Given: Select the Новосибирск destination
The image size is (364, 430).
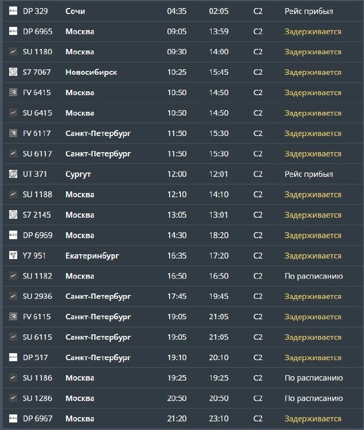Looking at the screenshot, I should tap(91, 72).
